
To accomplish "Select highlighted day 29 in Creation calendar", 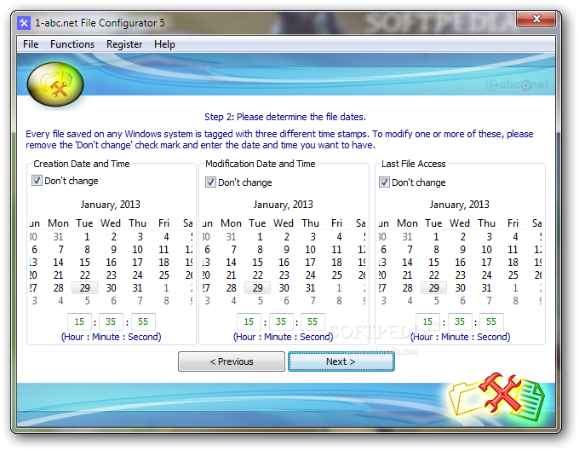I will (x=84, y=288).
